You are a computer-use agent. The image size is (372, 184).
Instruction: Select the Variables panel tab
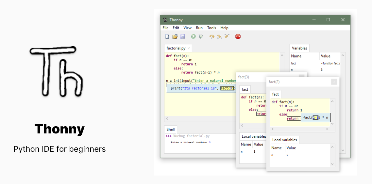(x=299, y=48)
